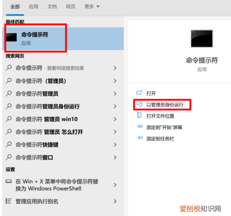Choose 固定到"开始"屏幕
Image resolution: width=231 pixels, height=216 pixels.
coord(164,127)
